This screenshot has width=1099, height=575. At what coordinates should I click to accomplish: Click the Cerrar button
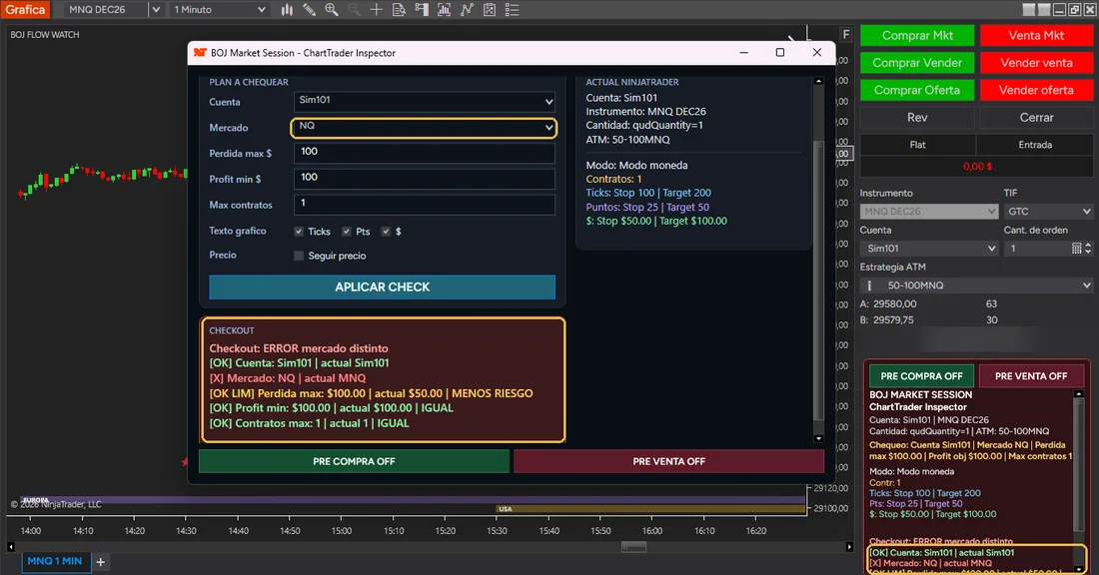[x=1036, y=117]
